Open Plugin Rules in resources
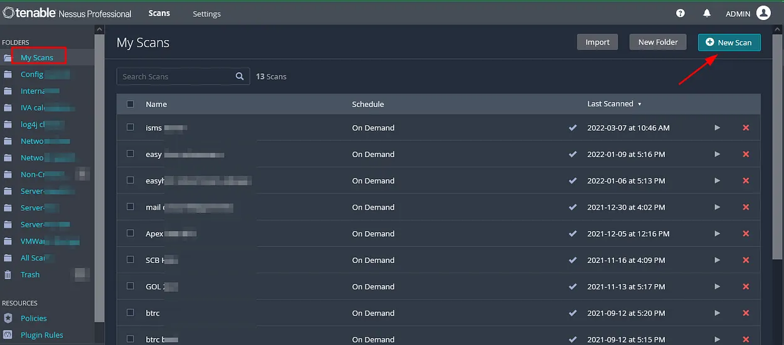This screenshot has height=345, width=784. 42,335
